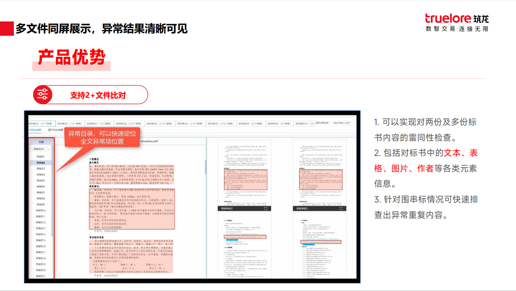Jump to 异常项4
The width and height of the screenshot is (516, 291).
41,175
